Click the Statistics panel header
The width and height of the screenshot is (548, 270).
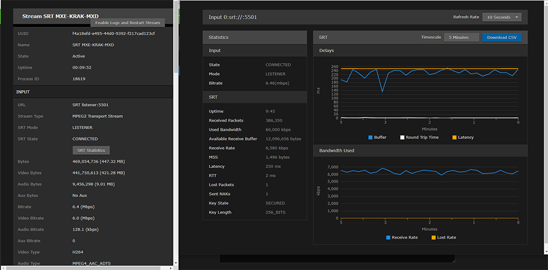[219, 37]
